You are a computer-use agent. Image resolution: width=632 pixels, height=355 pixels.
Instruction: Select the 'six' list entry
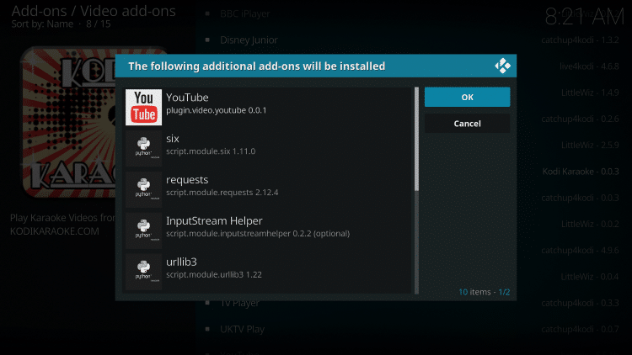click(x=268, y=149)
